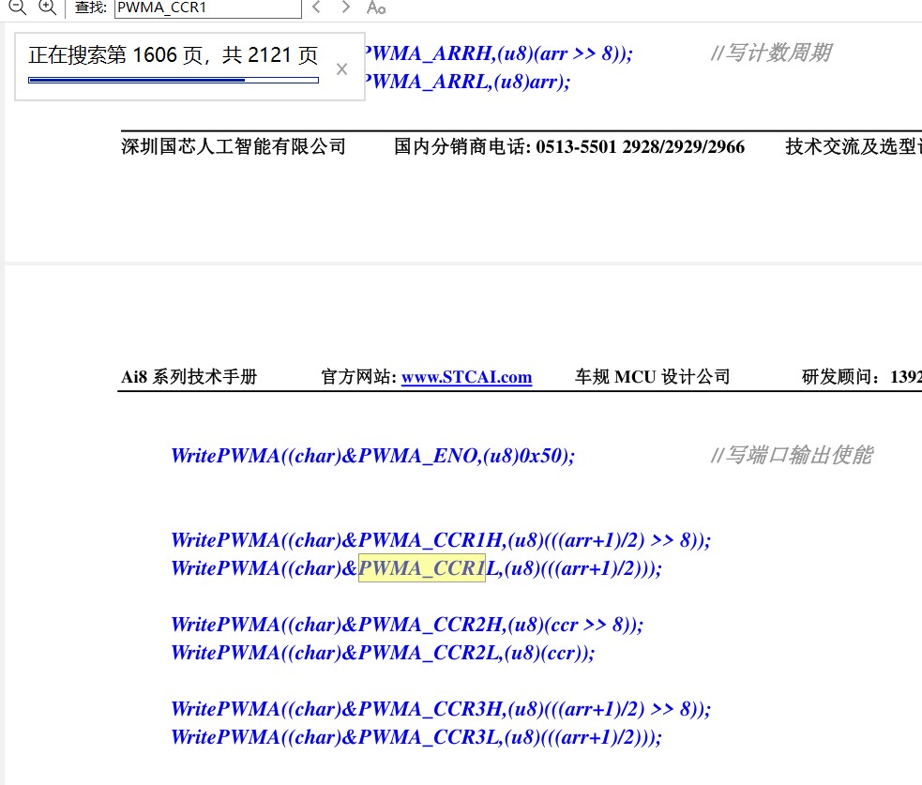Screen dimensions: 922x785
Task: Close the page search progress popup
Action: (x=341, y=69)
